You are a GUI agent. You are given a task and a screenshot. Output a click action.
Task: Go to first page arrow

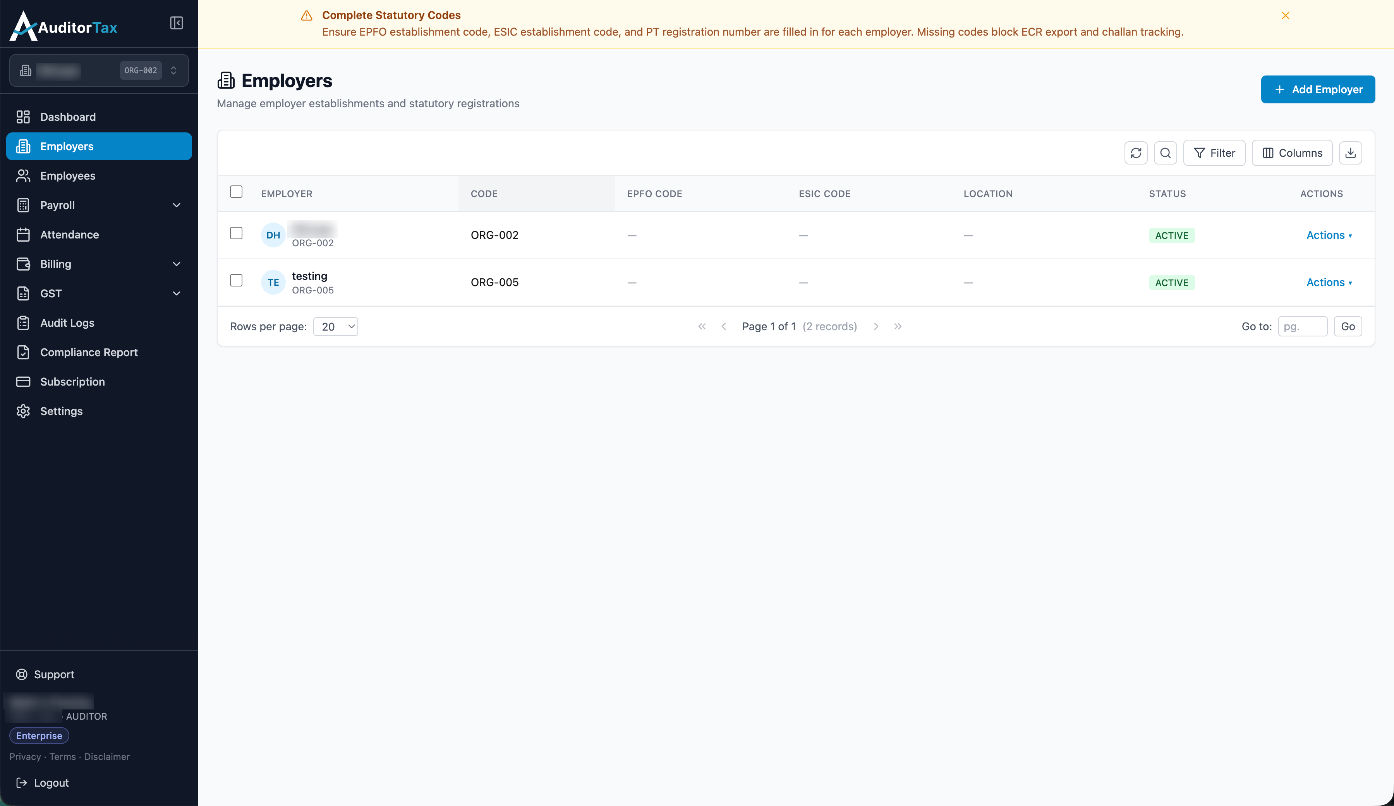(701, 326)
